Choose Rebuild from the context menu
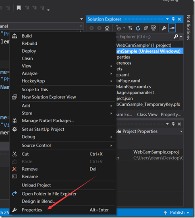 click(29, 43)
